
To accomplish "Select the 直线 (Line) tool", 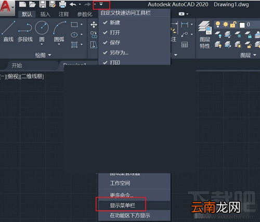I will pyautogui.click(x=8, y=31).
